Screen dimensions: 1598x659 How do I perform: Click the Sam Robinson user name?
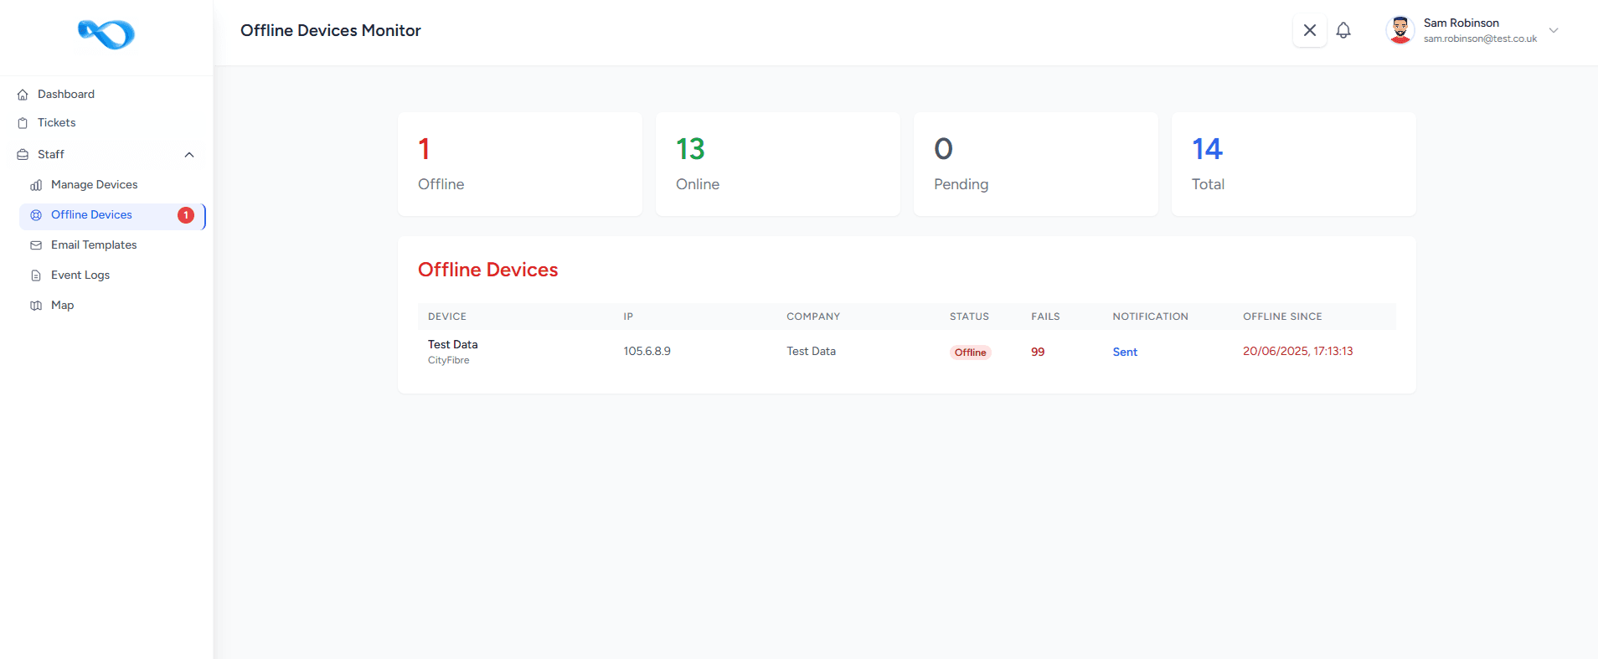pos(1461,23)
